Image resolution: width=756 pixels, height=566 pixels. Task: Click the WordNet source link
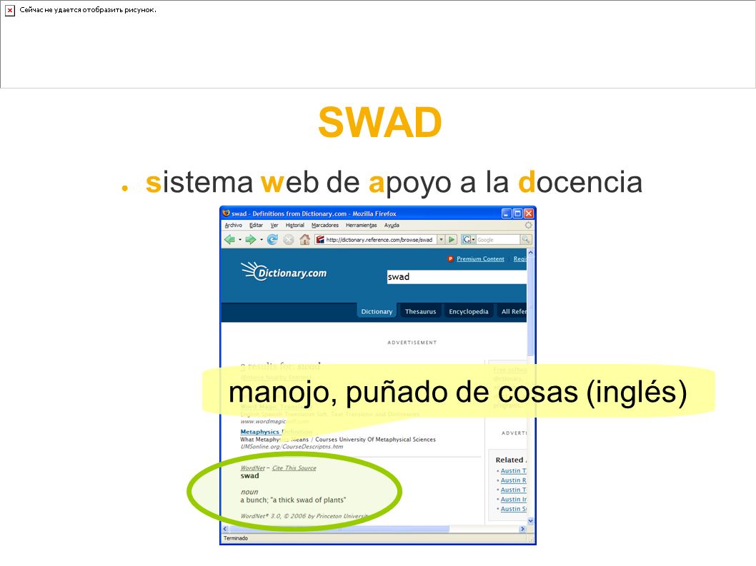[x=253, y=468]
